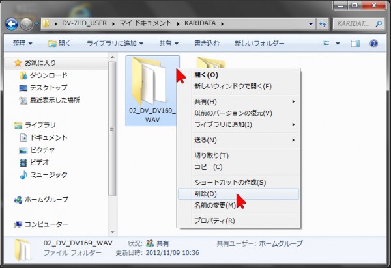The height and width of the screenshot is (268, 391).
Task: Click the KARIDATA search box
Action: point(357,24)
